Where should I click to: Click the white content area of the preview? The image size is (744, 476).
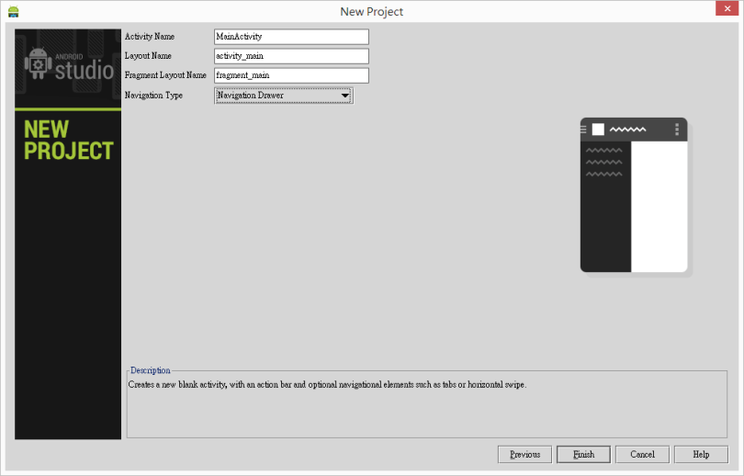click(x=659, y=207)
